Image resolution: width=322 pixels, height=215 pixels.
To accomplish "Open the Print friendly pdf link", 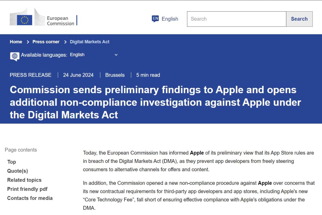I will tap(27, 189).
